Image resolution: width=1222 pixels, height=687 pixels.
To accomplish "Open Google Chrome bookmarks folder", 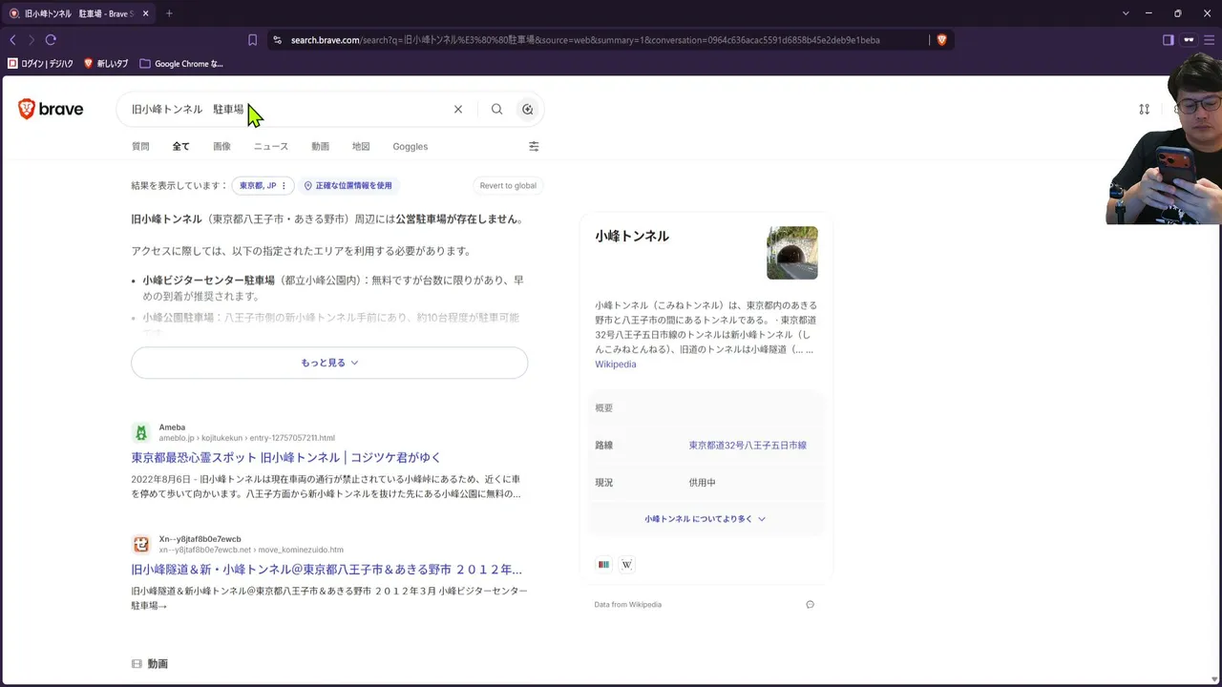I will pyautogui.click(x=181, y=64).
